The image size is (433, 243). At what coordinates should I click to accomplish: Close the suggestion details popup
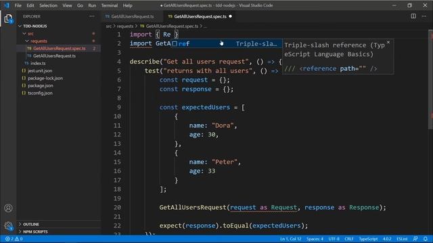pos(388,42)
